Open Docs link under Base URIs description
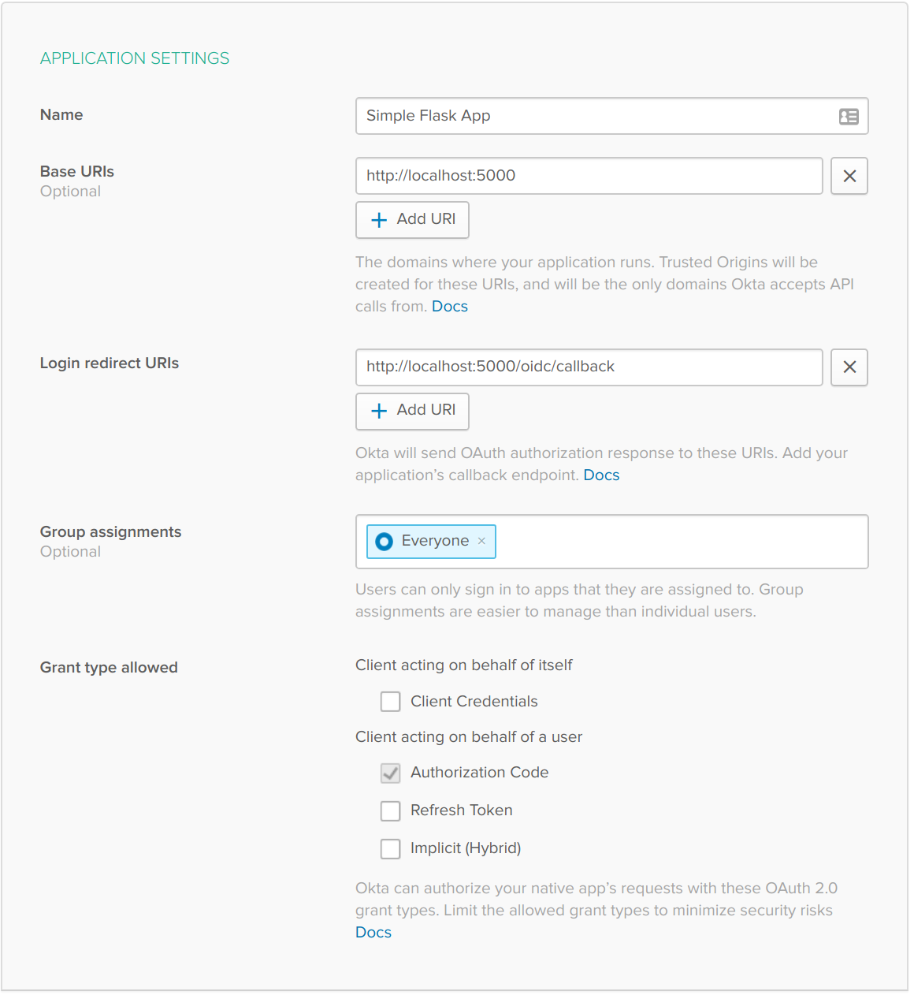This screenshot has width=914, height=995. point(450,307)
